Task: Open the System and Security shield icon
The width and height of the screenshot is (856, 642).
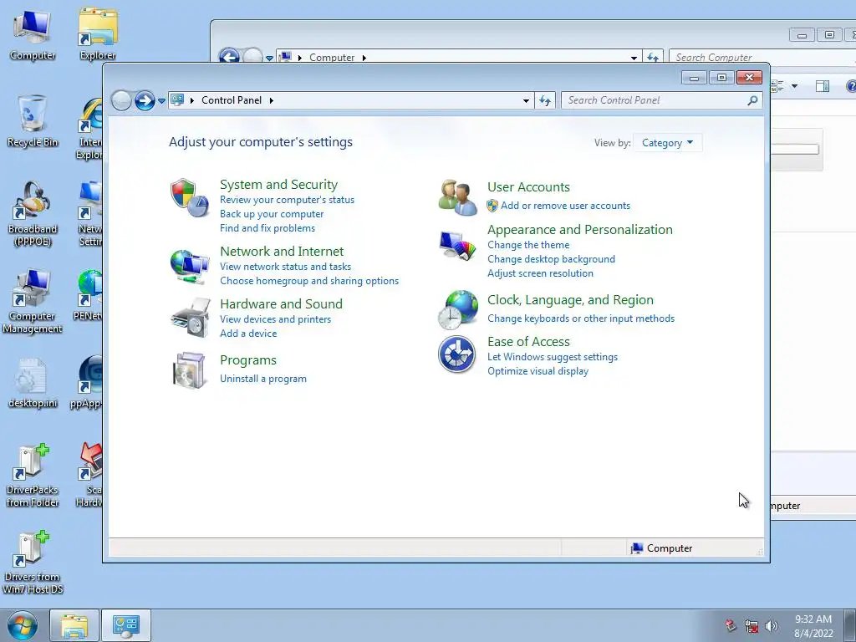Action: tap(190, 197)
